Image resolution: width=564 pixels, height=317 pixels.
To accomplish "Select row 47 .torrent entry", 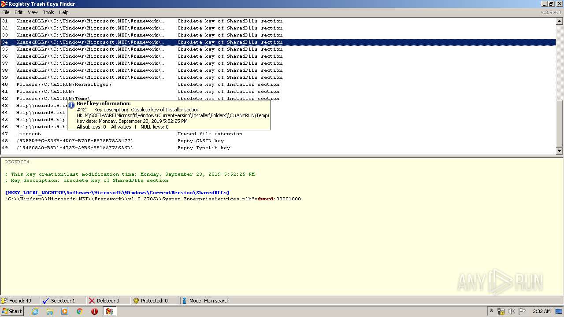I will (278, 134).
